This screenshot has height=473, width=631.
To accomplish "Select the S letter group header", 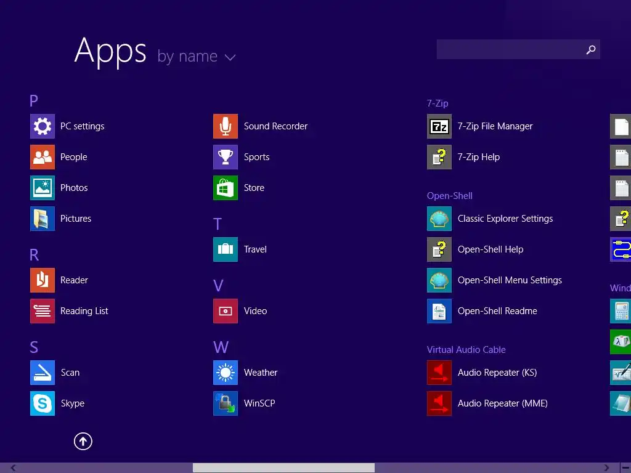I will [34, 347].
